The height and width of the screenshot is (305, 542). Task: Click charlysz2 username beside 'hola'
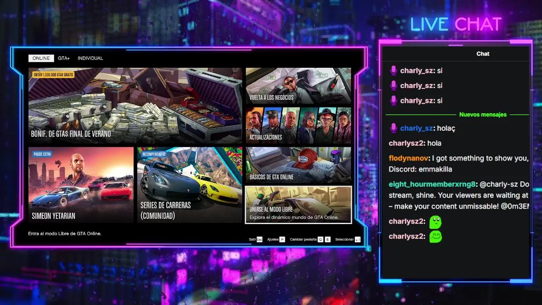(406, 143)
